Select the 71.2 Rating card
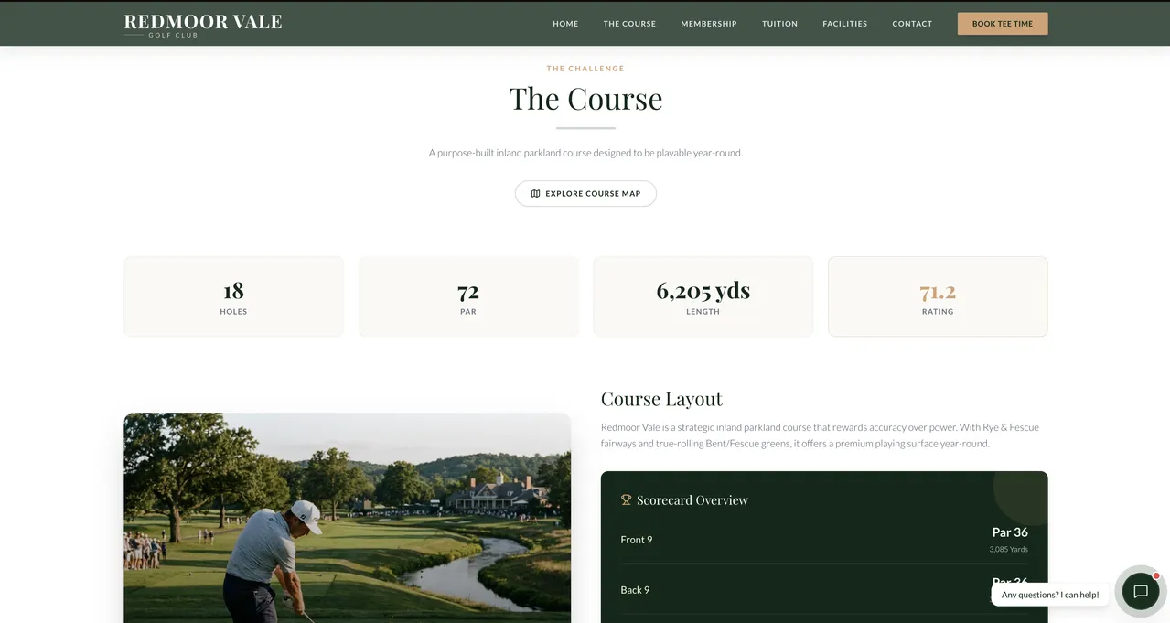Image resolution: width=1170 pixels, height=623 pixels. click(938, 296)
